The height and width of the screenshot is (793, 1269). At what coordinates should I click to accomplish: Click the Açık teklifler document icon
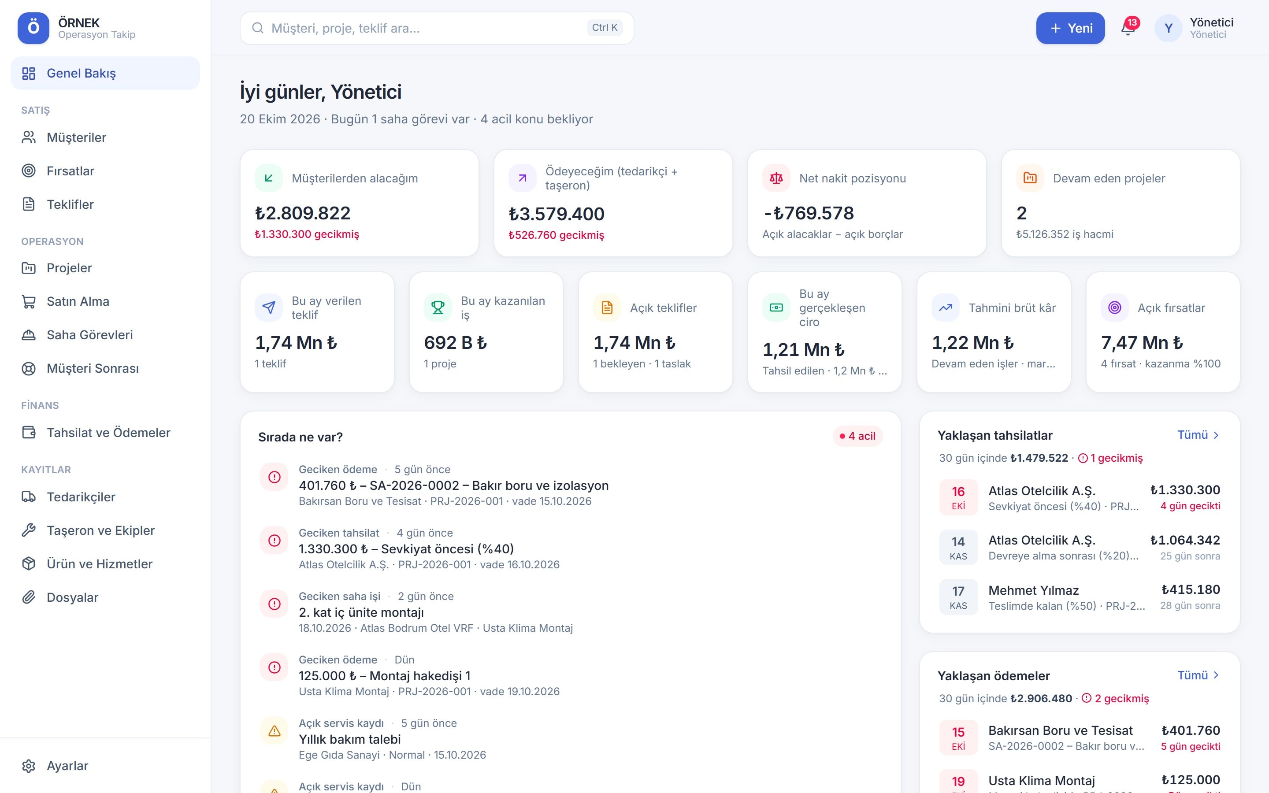click(607, 308)
